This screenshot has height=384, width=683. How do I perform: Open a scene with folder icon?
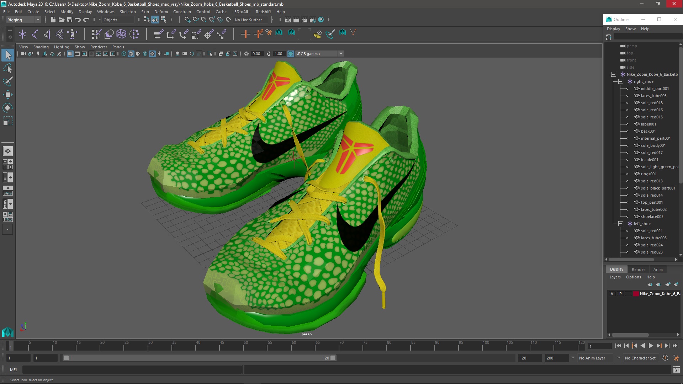pos(61,20)
